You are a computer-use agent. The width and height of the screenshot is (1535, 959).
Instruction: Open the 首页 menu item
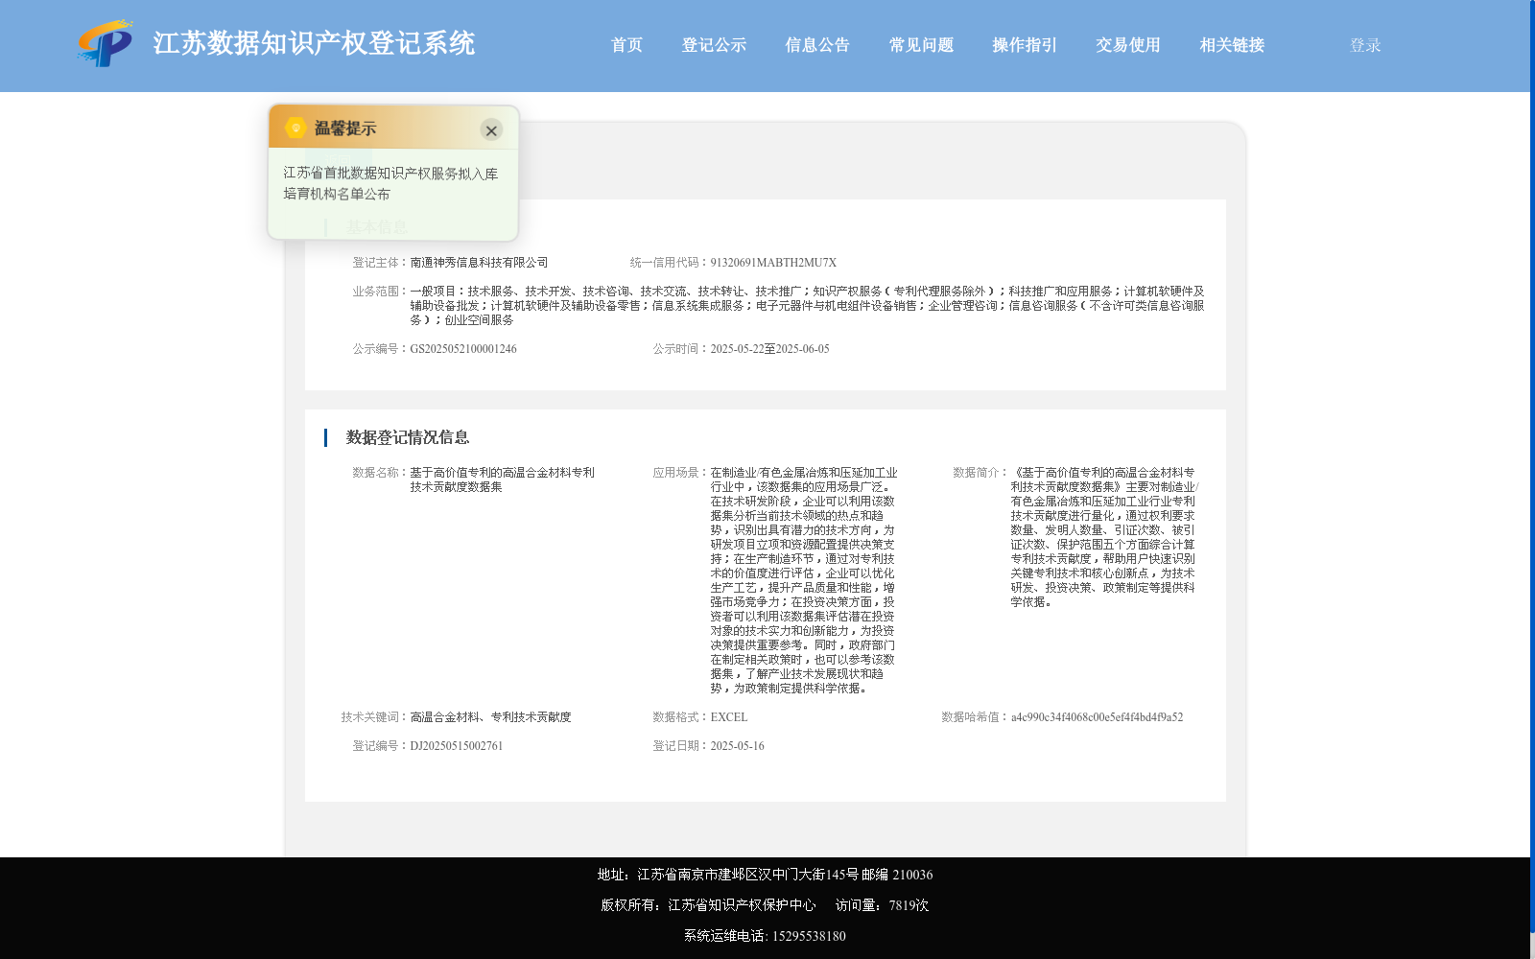626,45
